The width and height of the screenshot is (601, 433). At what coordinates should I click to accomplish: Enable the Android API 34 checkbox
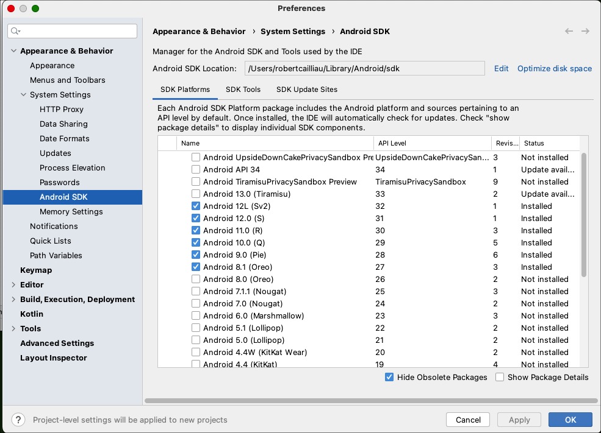196,169
